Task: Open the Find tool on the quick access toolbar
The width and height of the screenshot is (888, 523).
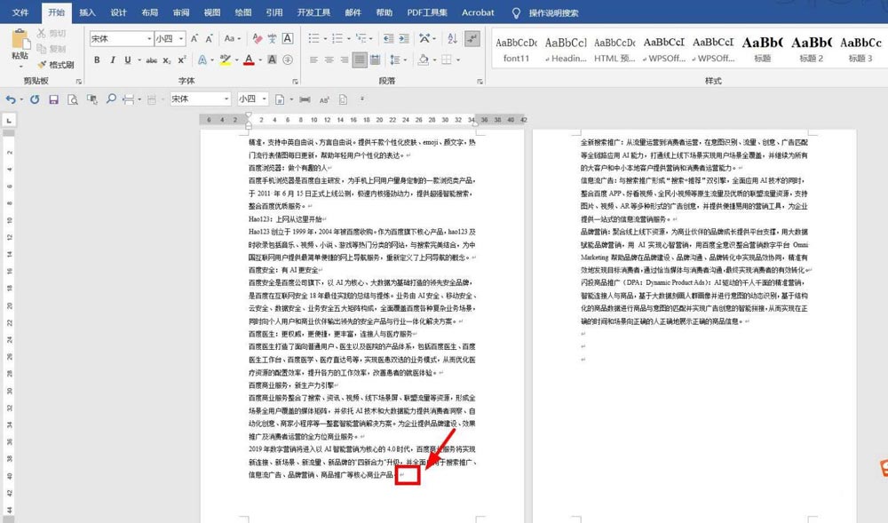Action: pos(111,99)
